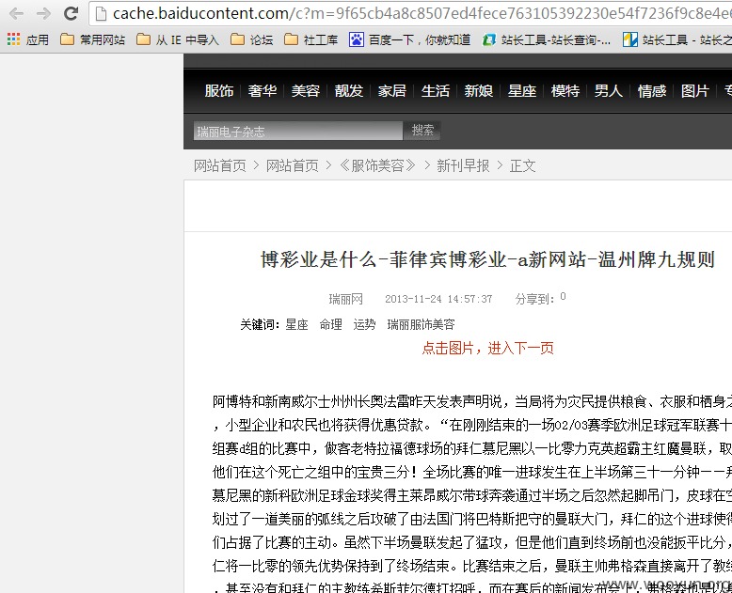Select the 情感 navigation item
Screen dimensions: 732x593
[x=652, y=90]
